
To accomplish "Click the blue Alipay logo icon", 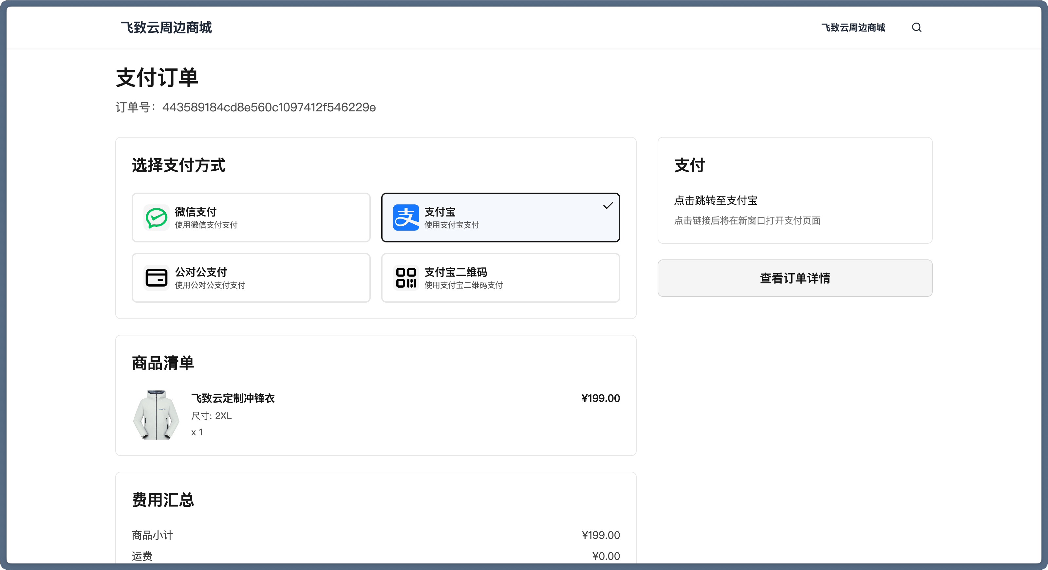I will (406, 218).
